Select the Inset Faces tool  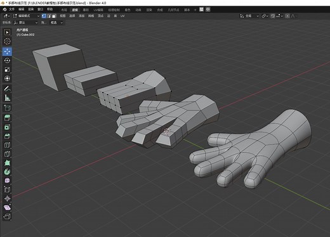(7, 127)
